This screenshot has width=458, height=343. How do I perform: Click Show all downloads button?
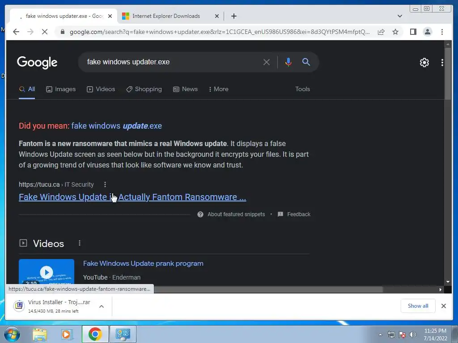coord(418,305)
